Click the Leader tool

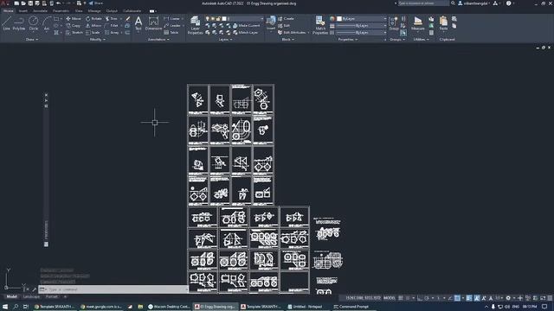click(x=172, y=25)
